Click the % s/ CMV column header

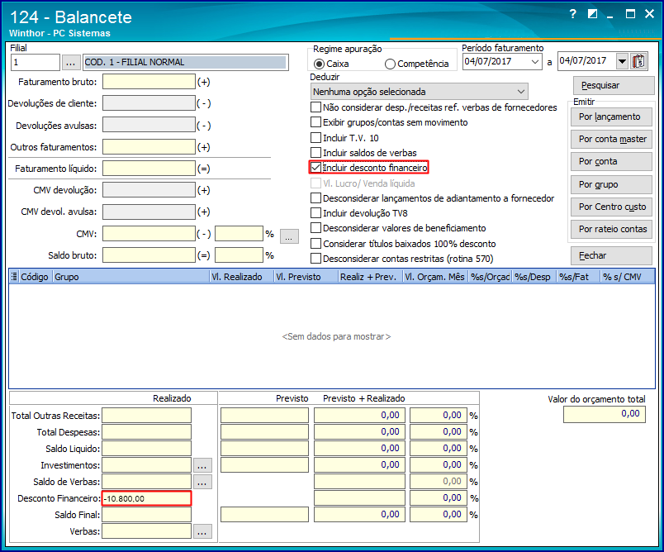tap(627, 277)
